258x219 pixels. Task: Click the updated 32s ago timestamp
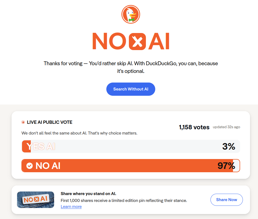(226, 127)
